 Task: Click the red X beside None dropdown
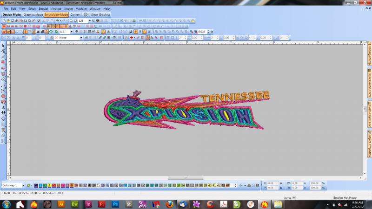56,38
